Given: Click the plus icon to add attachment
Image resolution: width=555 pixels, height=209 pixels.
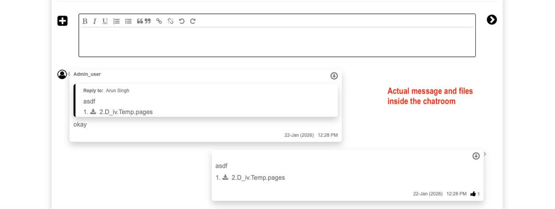Looking at the screenshot, I should pyautogui.click(x=63, y=21).
